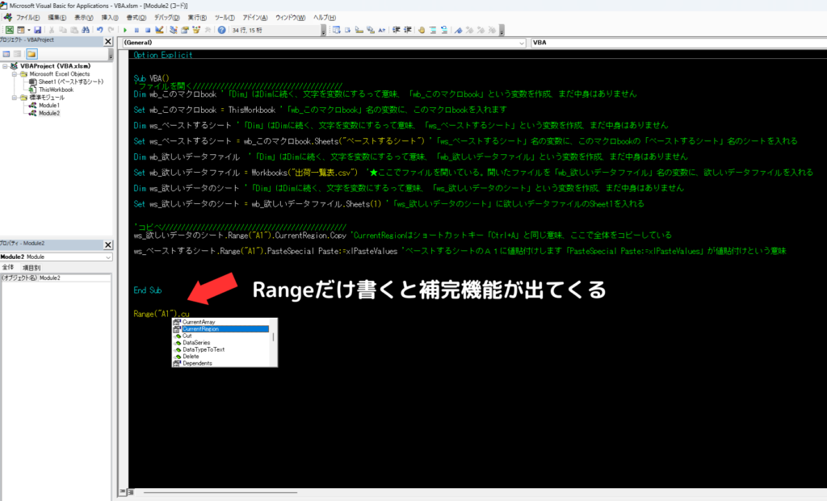The width and height of the screenshot is (827, 501).
Task: Click the Complete Word edit toolbar icon
Action: (x=382, y=30)
